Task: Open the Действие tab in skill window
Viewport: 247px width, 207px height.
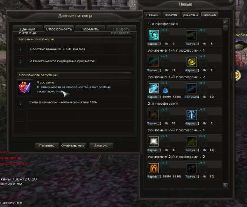Action: 190,15
